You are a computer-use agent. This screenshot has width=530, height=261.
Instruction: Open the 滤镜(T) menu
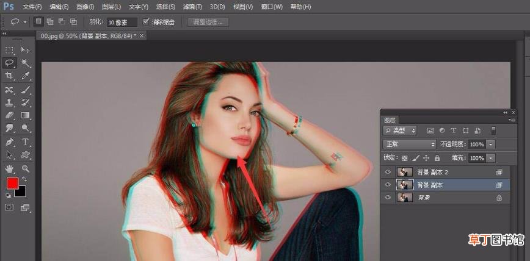(192, 7)
